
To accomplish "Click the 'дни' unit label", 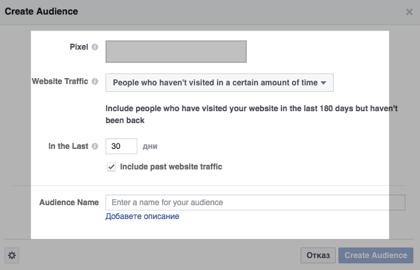I will pos(150,146).
